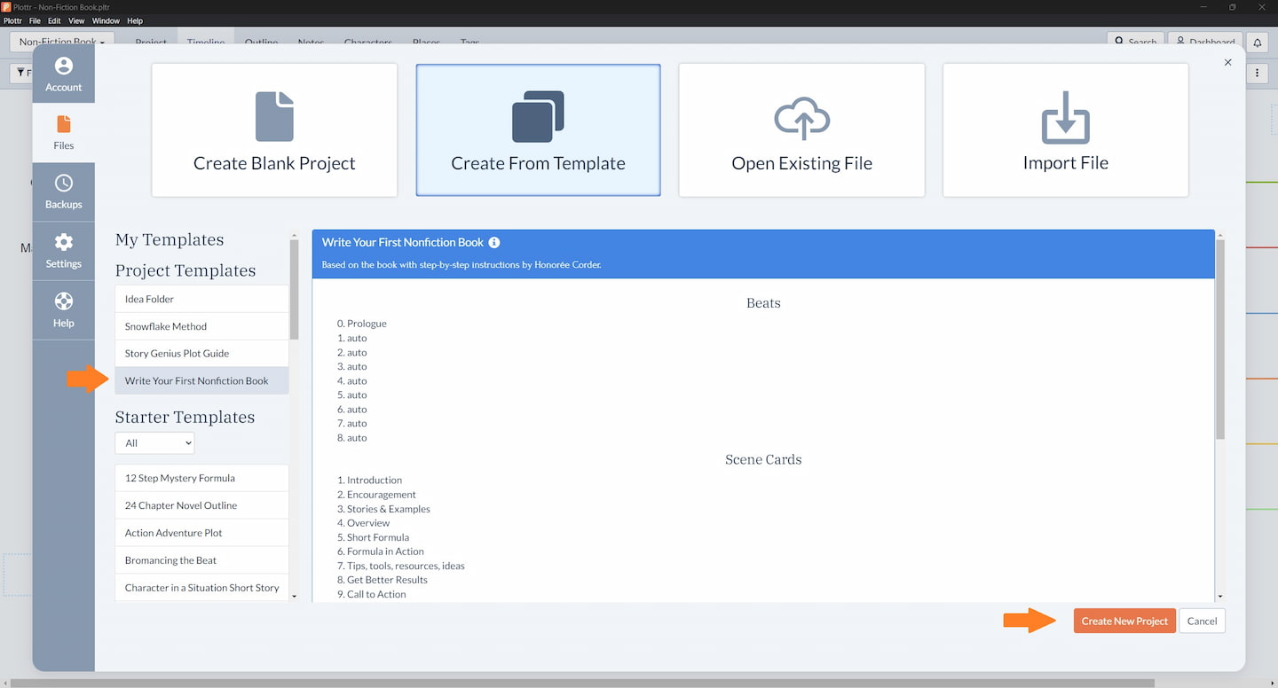Select Character in a Situation Short Story
The height and width of the screenshot is (688, 1278).
(x=201, y=588)
